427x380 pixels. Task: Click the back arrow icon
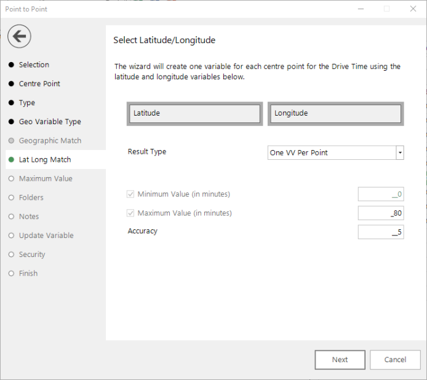(x=19, y=36)
